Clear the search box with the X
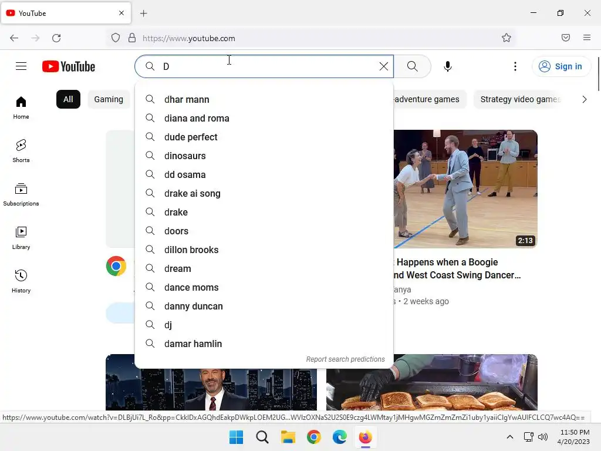The width and height of the screenshot is (601, 451). point(384,66)
